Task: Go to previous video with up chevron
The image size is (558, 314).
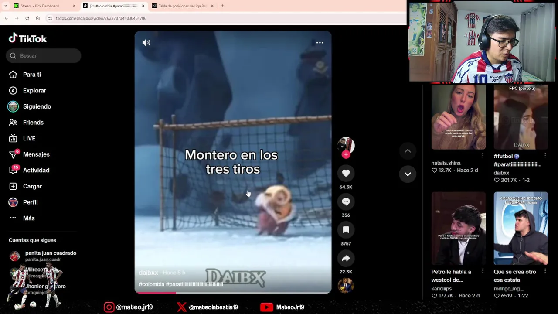Action: pyautogui.click(x=408, y=151)
